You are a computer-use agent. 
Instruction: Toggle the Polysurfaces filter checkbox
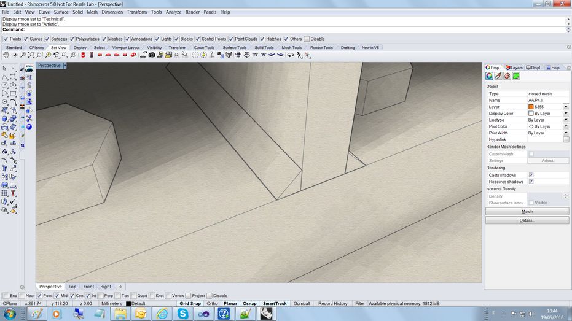pos(72,39)
